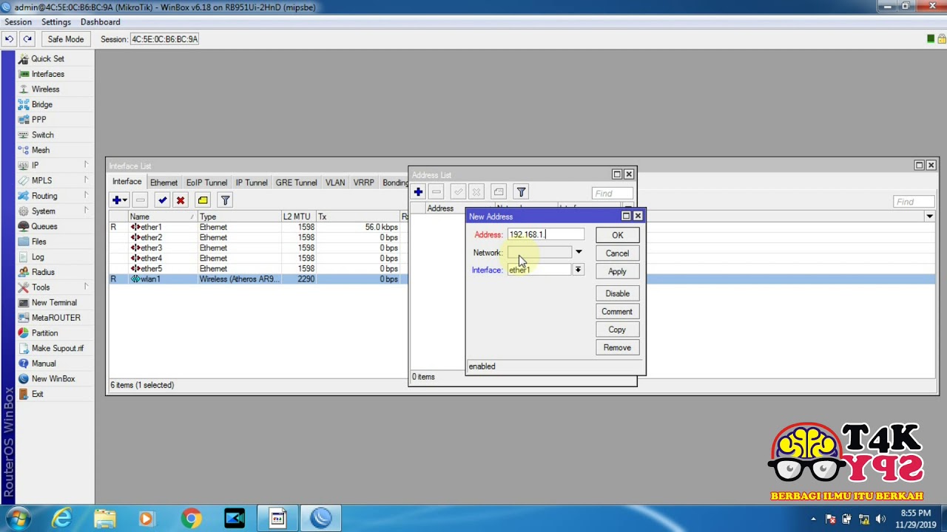Click the Undo arrow icon in WinBox toolbar

coord(9,39)
